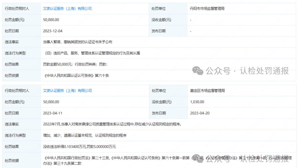298x168 pixels.
Task: Click 《中华人民共和国认证认可条例》第六十条 in first record
Action: (x=76, y=75)
